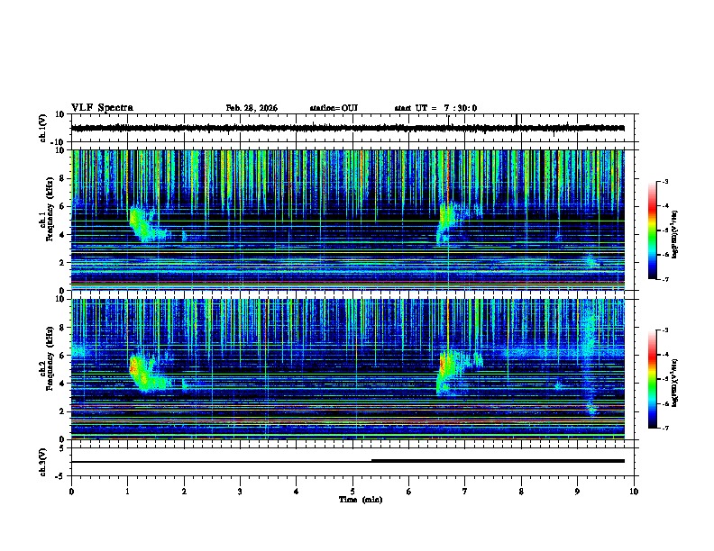
Task: Click the thick ch.3 trace segment after minute 5.3
Action: (498, 461)
